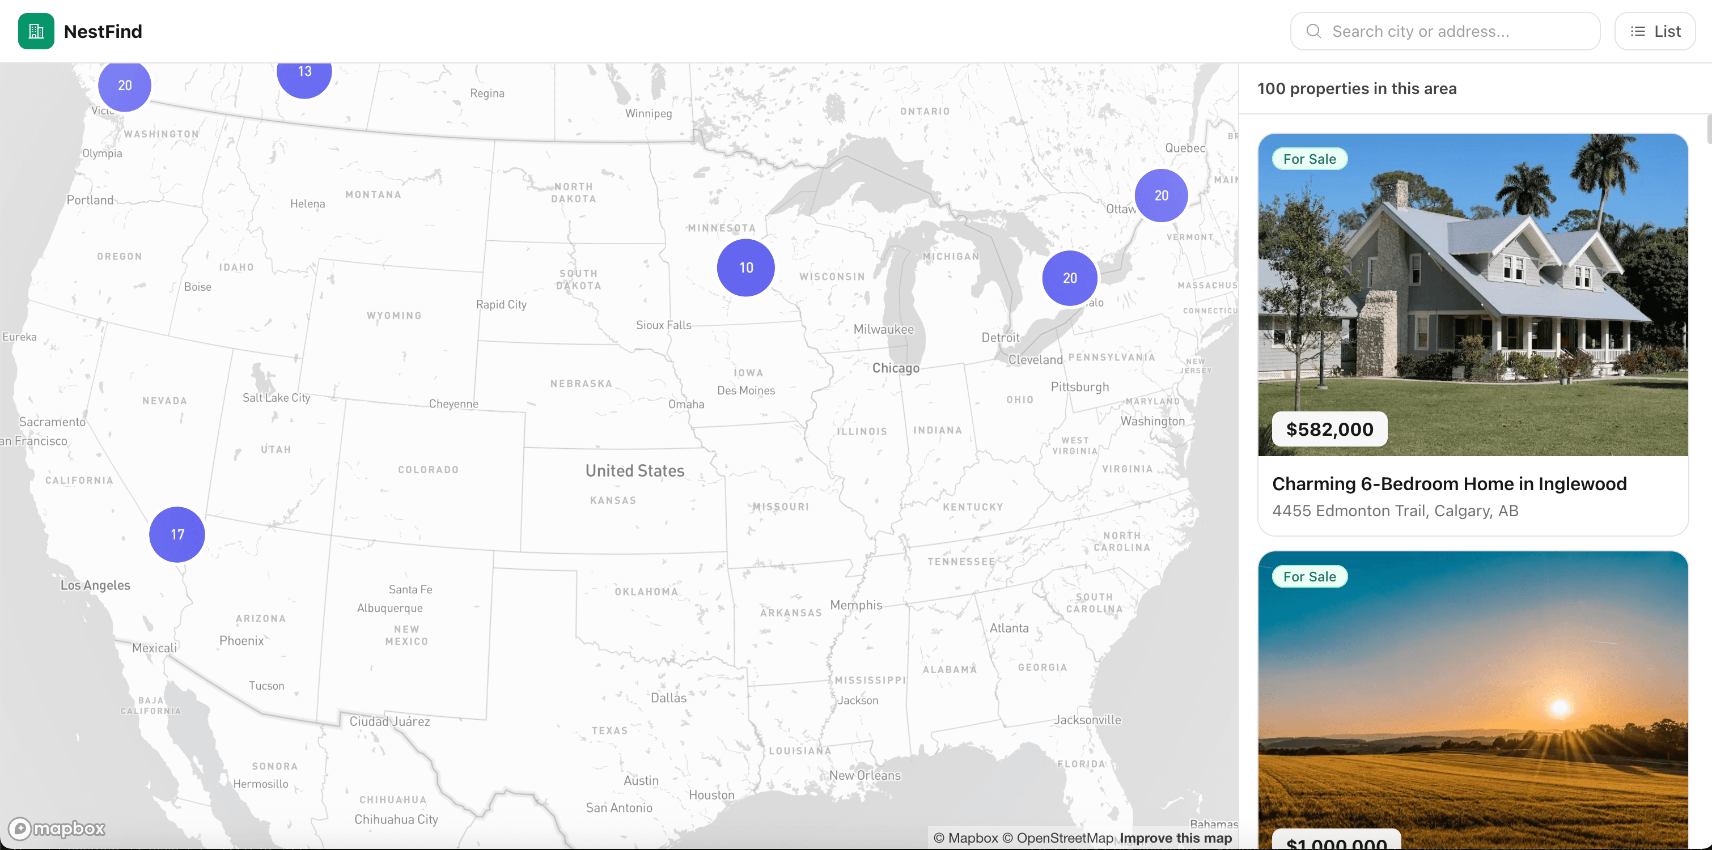Click the $582,000 price tag
Image resolution: width=1712 pixels, height=850 pixels.
(1330, 428)
